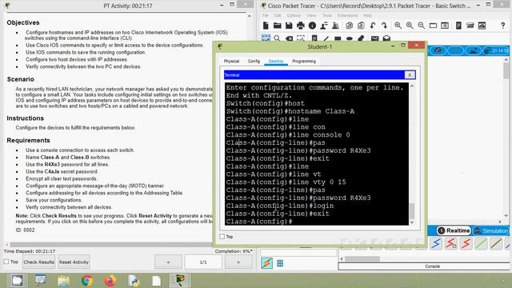Image resolution: width=512 pixels, height=288 pixels.
Task: Open the Custom Devices Dialog icon
Action: (x=445, y=26)
